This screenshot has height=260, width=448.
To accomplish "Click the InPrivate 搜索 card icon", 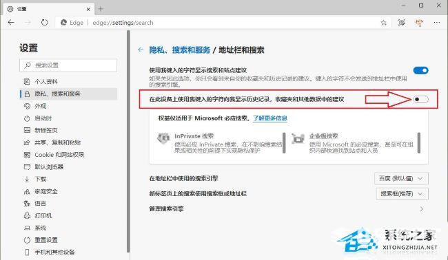I will click(x=163, y=138).
